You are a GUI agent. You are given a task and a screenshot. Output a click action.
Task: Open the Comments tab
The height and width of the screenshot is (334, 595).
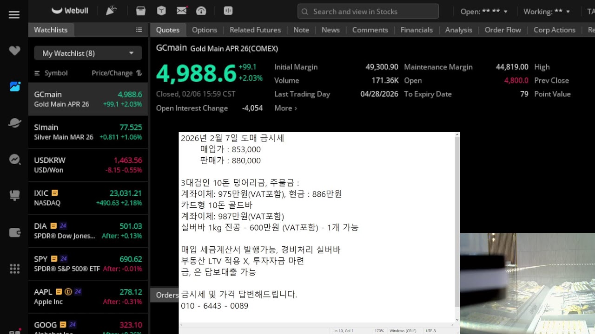[370, 30]
